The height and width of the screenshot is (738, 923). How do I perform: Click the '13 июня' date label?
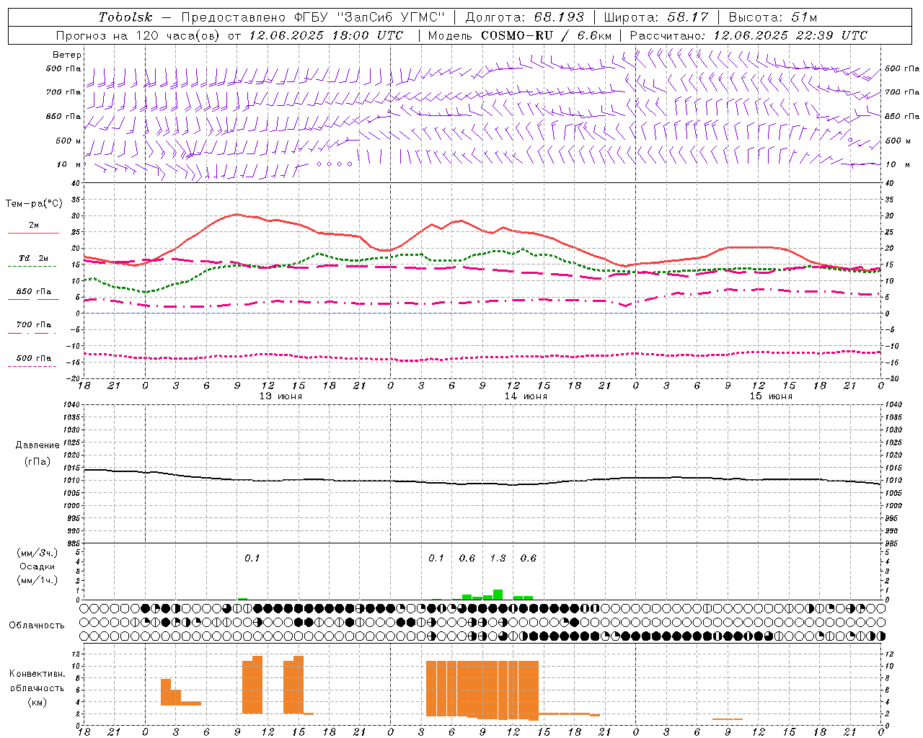281,396
